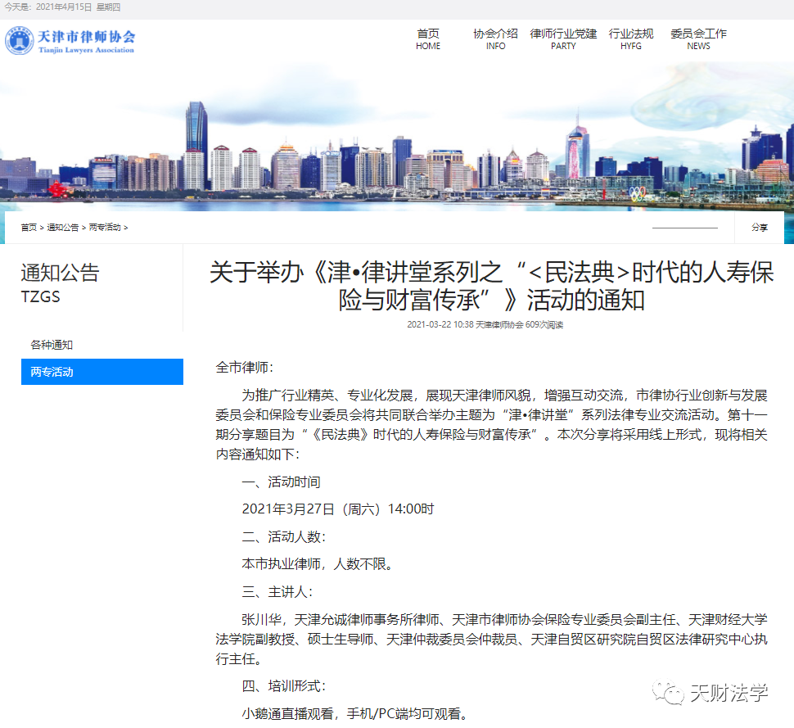
Task: Go to 律师行业党建 PARTY section
Action: point(563,39)
